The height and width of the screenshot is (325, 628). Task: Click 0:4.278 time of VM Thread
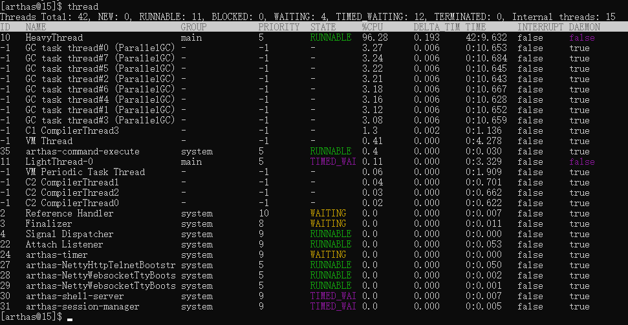[x=483, y=141]
